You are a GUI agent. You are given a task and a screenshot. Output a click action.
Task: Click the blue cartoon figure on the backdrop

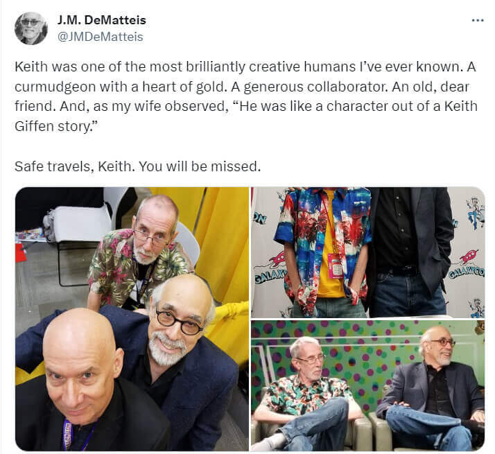point(475,211)
